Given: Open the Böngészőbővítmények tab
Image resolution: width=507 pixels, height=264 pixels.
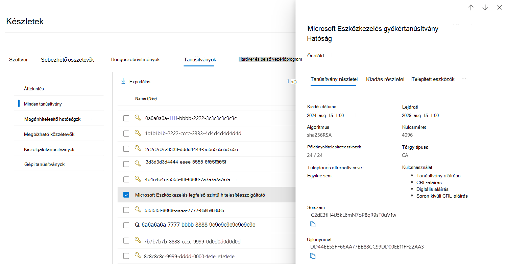Looking at the screenshot, I should 135,59.
